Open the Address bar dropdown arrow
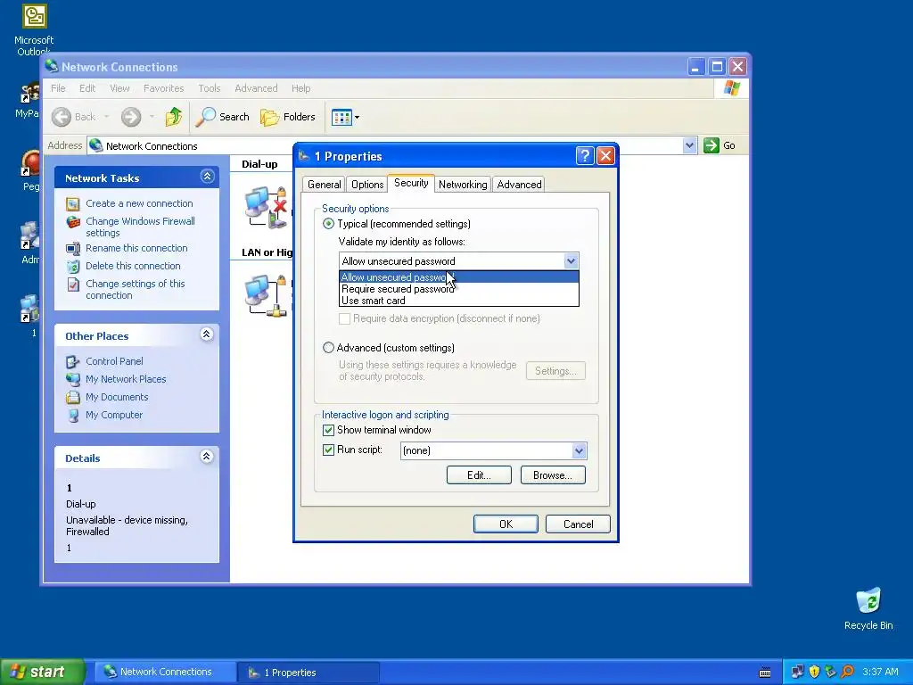Viewport: 913px width, 685px height. (x=689, y=145)
